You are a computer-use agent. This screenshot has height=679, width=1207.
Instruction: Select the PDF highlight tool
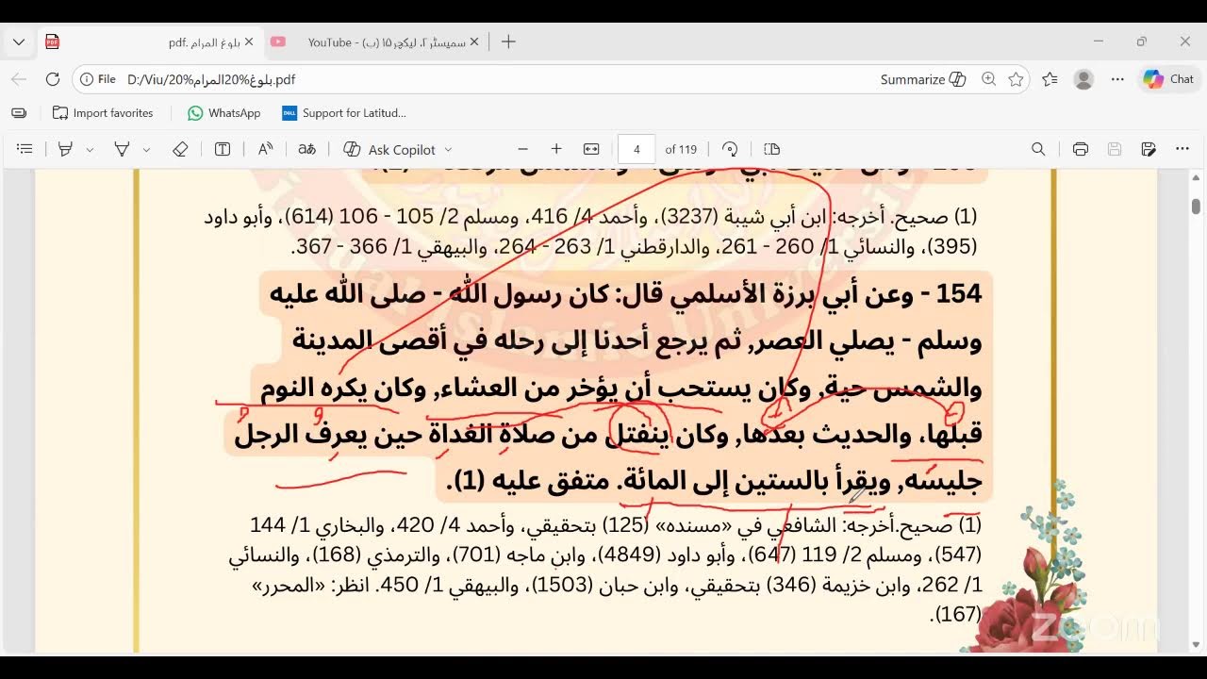[x=65, y=149]
